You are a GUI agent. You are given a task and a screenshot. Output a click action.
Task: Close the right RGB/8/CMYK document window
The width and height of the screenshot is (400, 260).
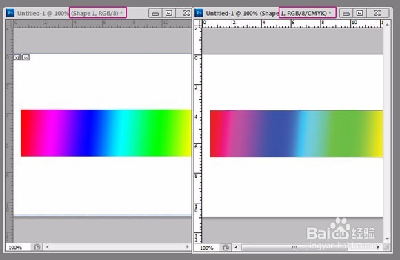click(377, 13)
